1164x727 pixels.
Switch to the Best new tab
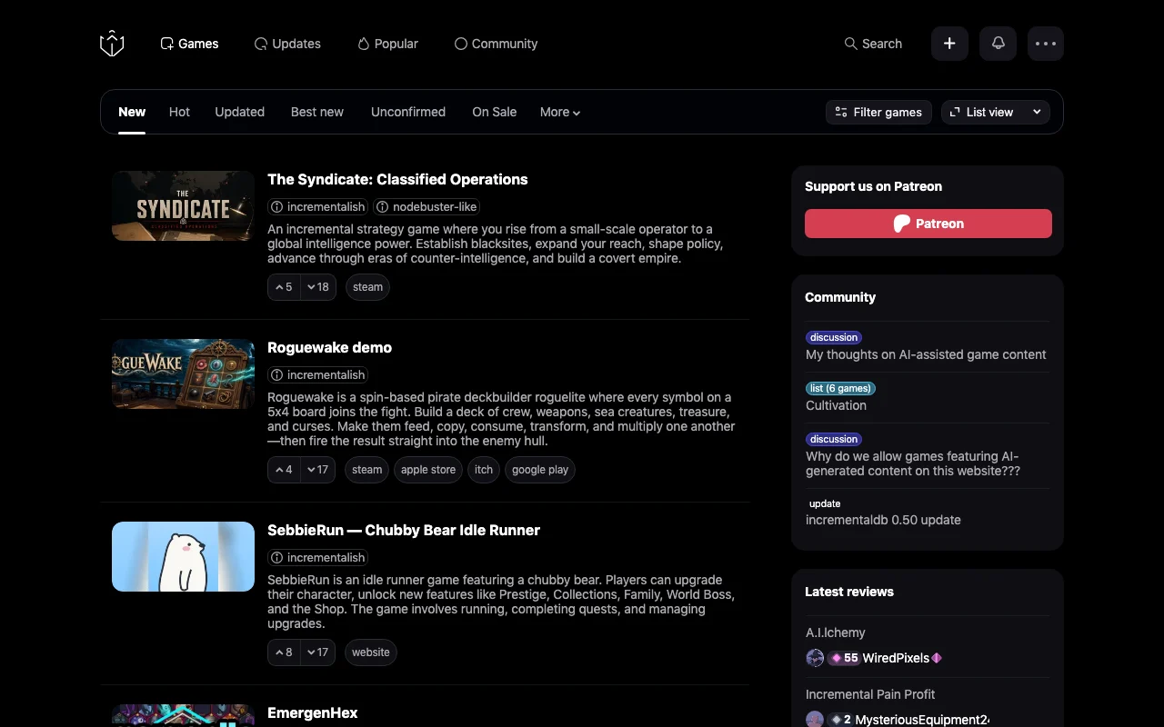click(317, 112)
